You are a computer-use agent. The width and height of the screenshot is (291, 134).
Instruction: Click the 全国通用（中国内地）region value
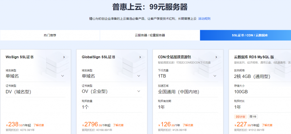pos(178,92)
